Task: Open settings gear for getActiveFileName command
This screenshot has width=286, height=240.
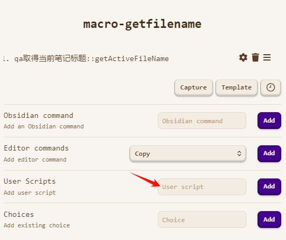Action: [243, 57]
